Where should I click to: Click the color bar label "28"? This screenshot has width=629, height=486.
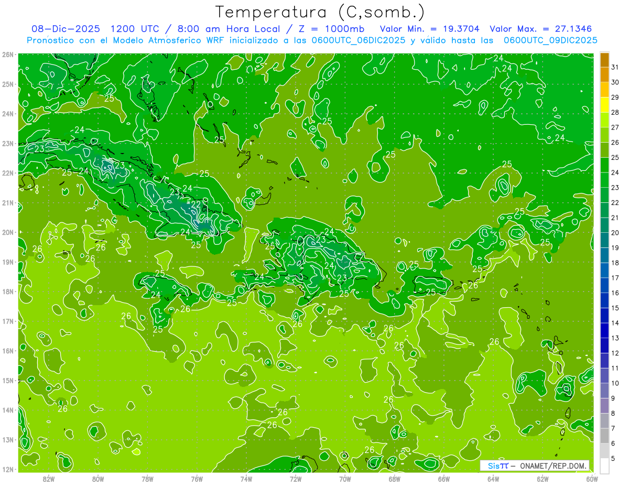point(615,112)
